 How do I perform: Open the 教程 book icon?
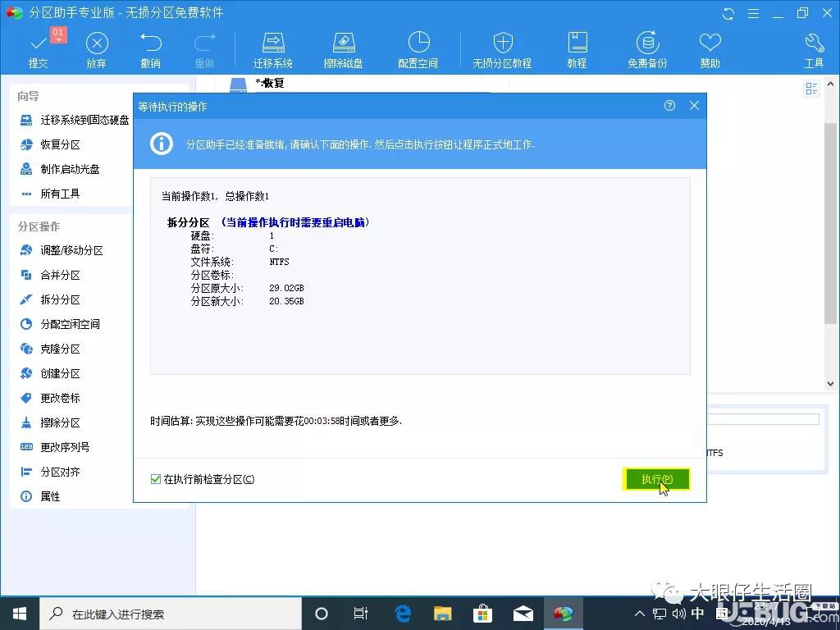tap(577, 49)
